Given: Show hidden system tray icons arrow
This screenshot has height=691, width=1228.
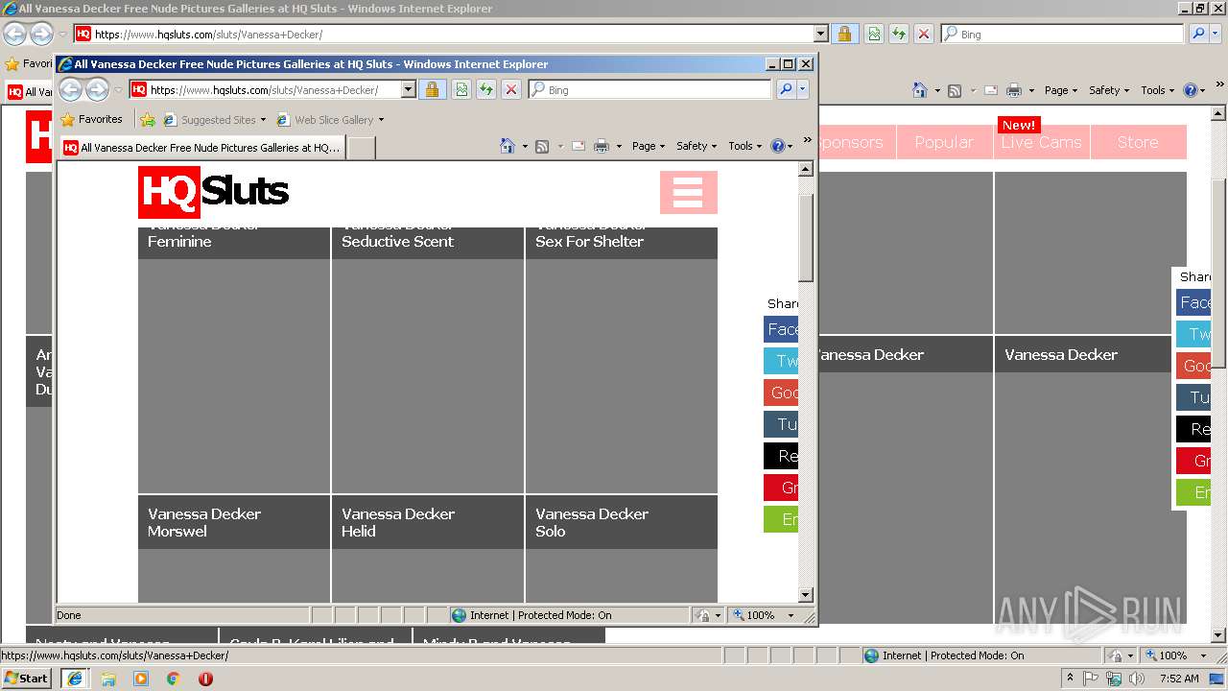Looking at the screenshot, I should click(1070, 679).
